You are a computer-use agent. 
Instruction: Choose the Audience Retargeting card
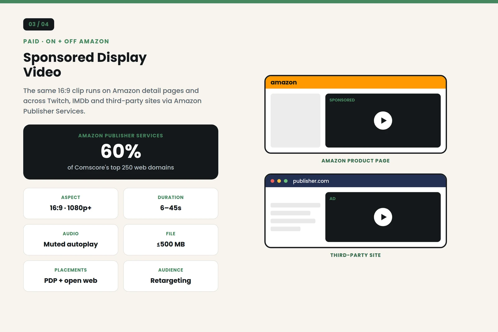171,276
